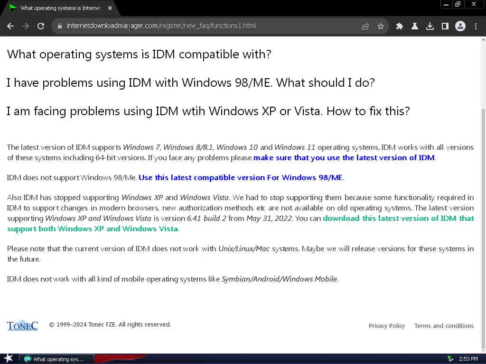The width and height of the screenshot is (486, 364).
Task: Bookmark this page with the star icon
Action: click(381, 27)
